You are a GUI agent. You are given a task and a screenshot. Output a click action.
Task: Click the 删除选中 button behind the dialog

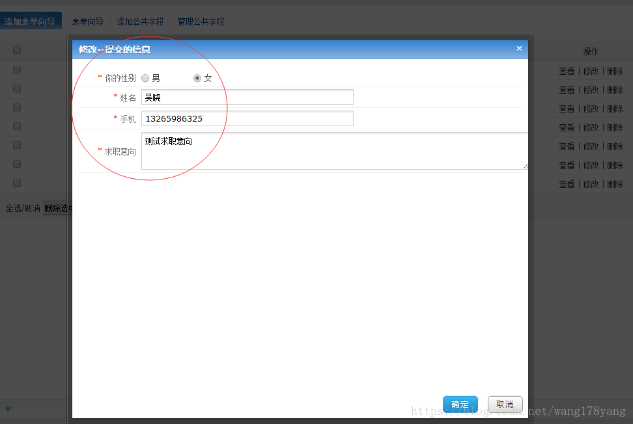tap(58, 208)
